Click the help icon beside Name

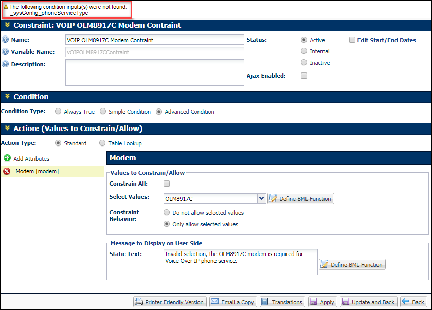5,40
